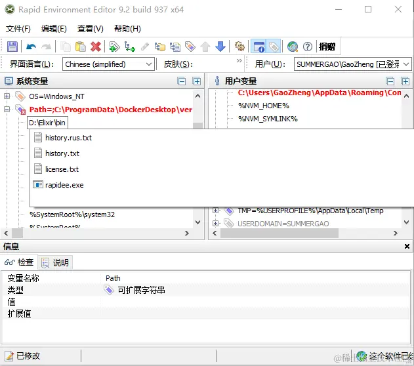Click the globe search update icon

tap(293, 47)
